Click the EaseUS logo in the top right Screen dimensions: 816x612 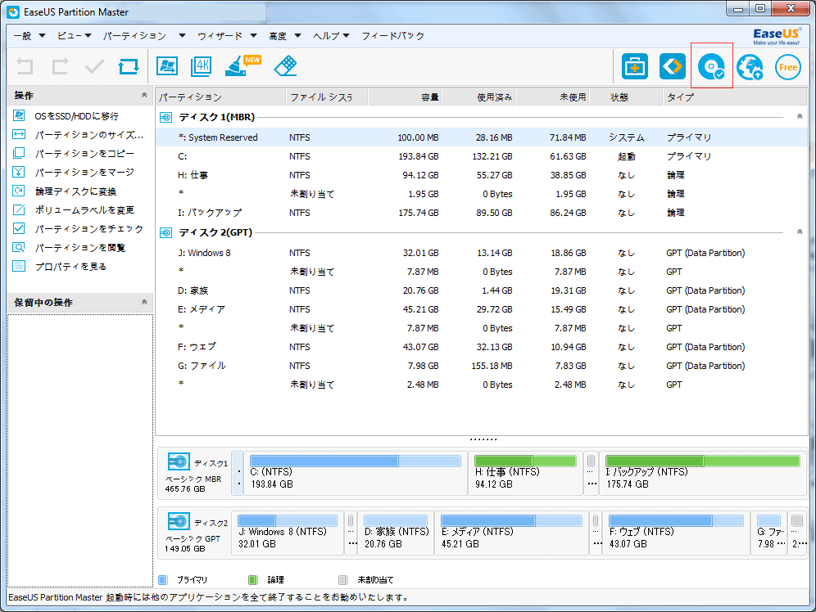tap(776, 36)
